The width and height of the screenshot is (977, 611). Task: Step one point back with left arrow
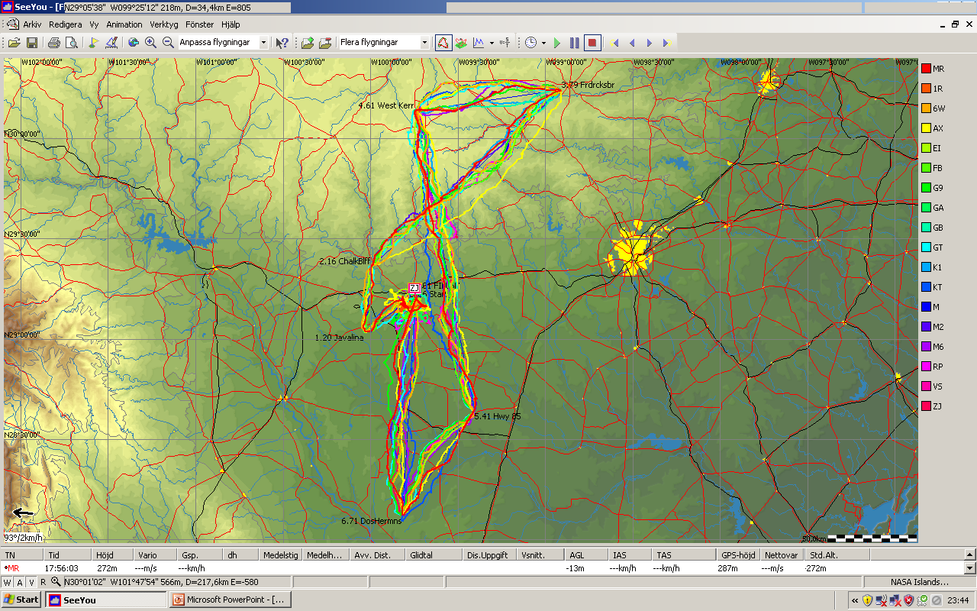[x=632, y=43]
